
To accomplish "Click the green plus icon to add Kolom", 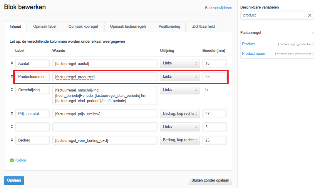I will pos(12,160).
